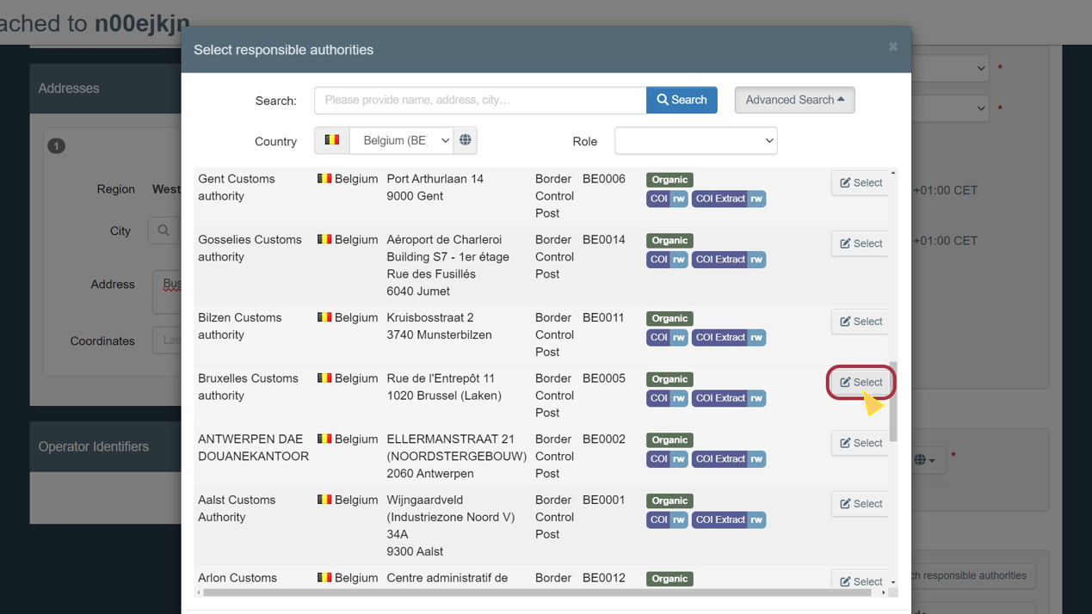Click the name Gent Customs authority
Image resolution: width=1092 pixels, height=614 pixels.
(237, 187)
